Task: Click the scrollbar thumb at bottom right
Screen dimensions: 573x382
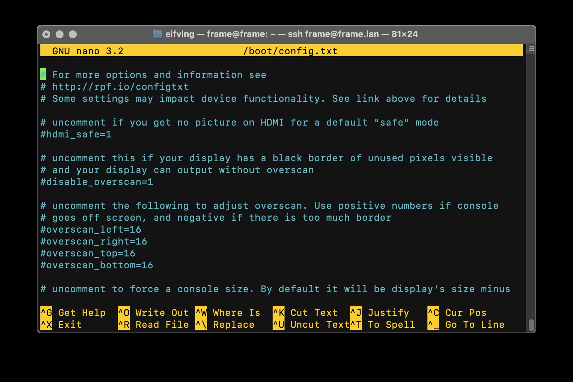Action: (531, 325)
